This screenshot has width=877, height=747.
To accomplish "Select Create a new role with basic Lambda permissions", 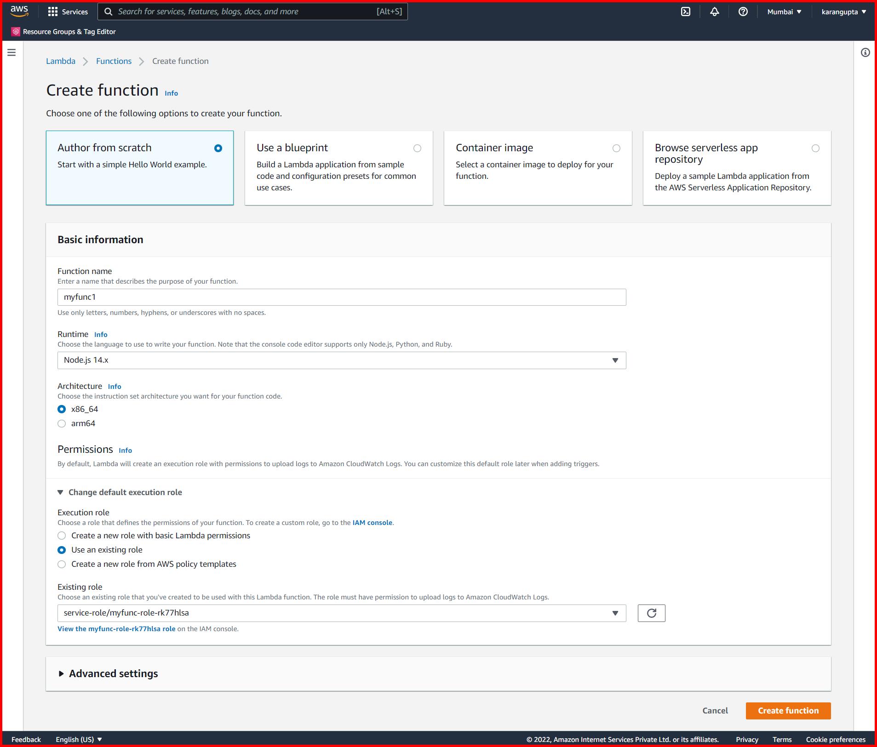I will (62, 535).
